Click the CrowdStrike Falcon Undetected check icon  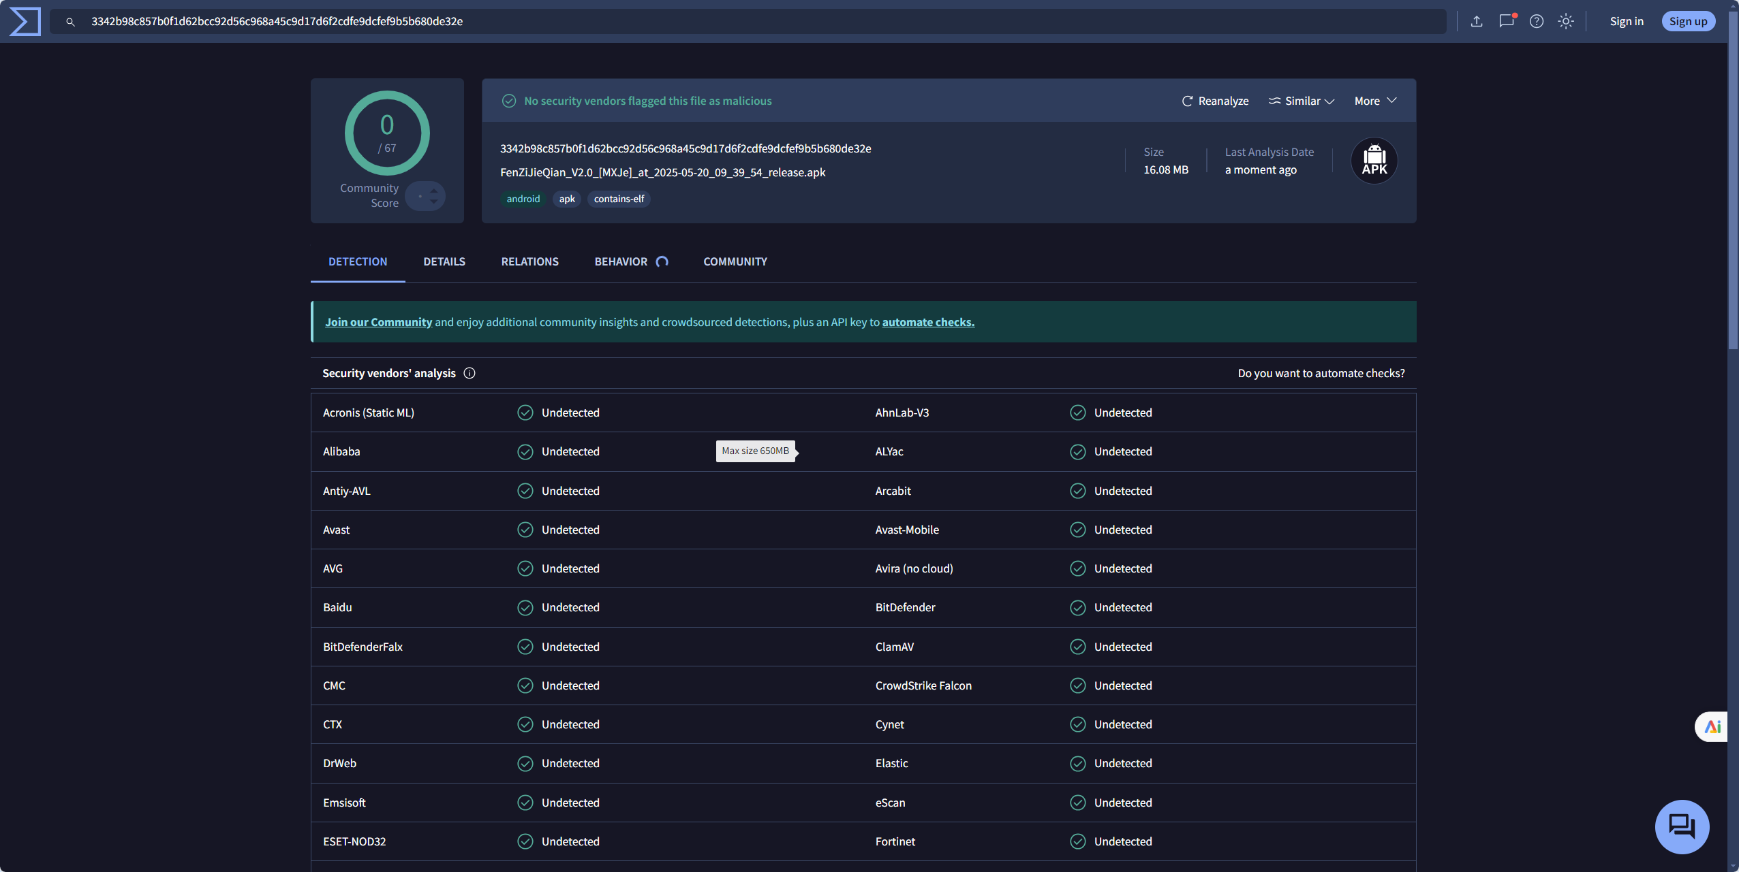point(1077,685)
